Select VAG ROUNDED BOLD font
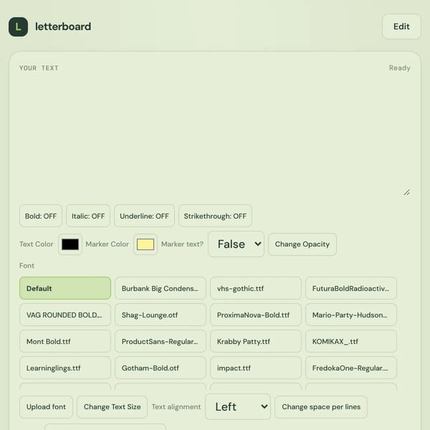 (x=65, y=315)
